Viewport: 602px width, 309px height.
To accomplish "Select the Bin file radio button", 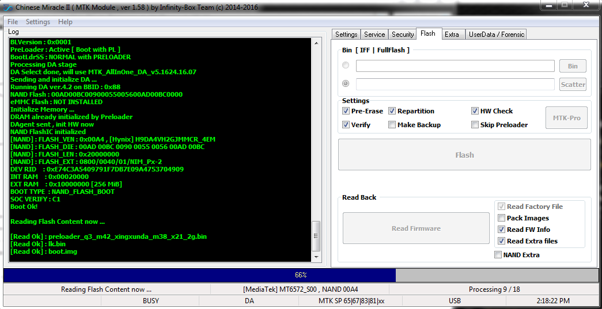I will pos(346,66).
